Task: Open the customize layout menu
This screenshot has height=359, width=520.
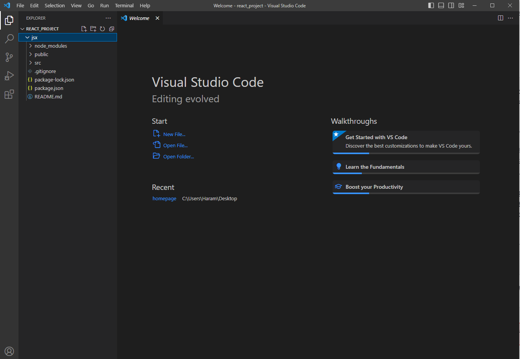Action: click(461, 5)
